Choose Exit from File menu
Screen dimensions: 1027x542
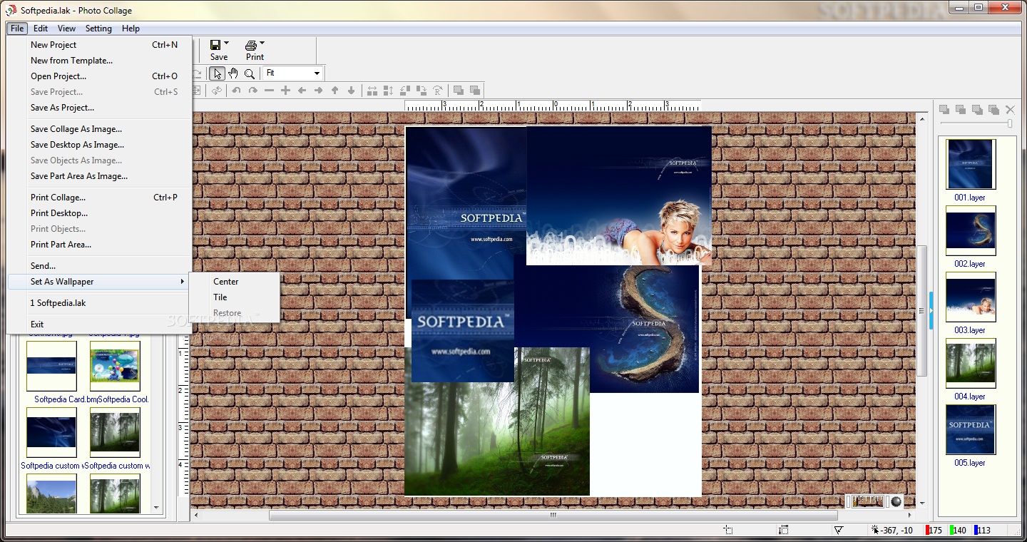tap(99, 324)
